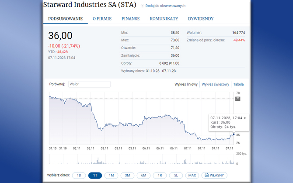Click the volume bar chart area
This screenshot has height=183, width=293.
coord(141,159)
